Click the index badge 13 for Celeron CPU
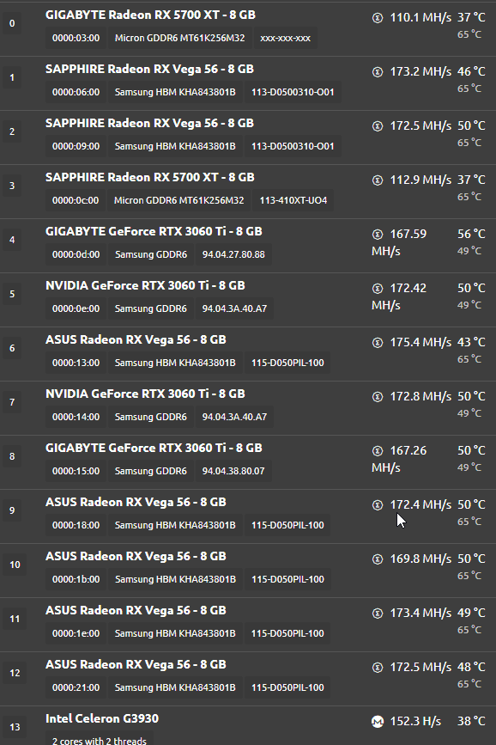The width and height of the screenshot is (496, 745). click(15, 728)
